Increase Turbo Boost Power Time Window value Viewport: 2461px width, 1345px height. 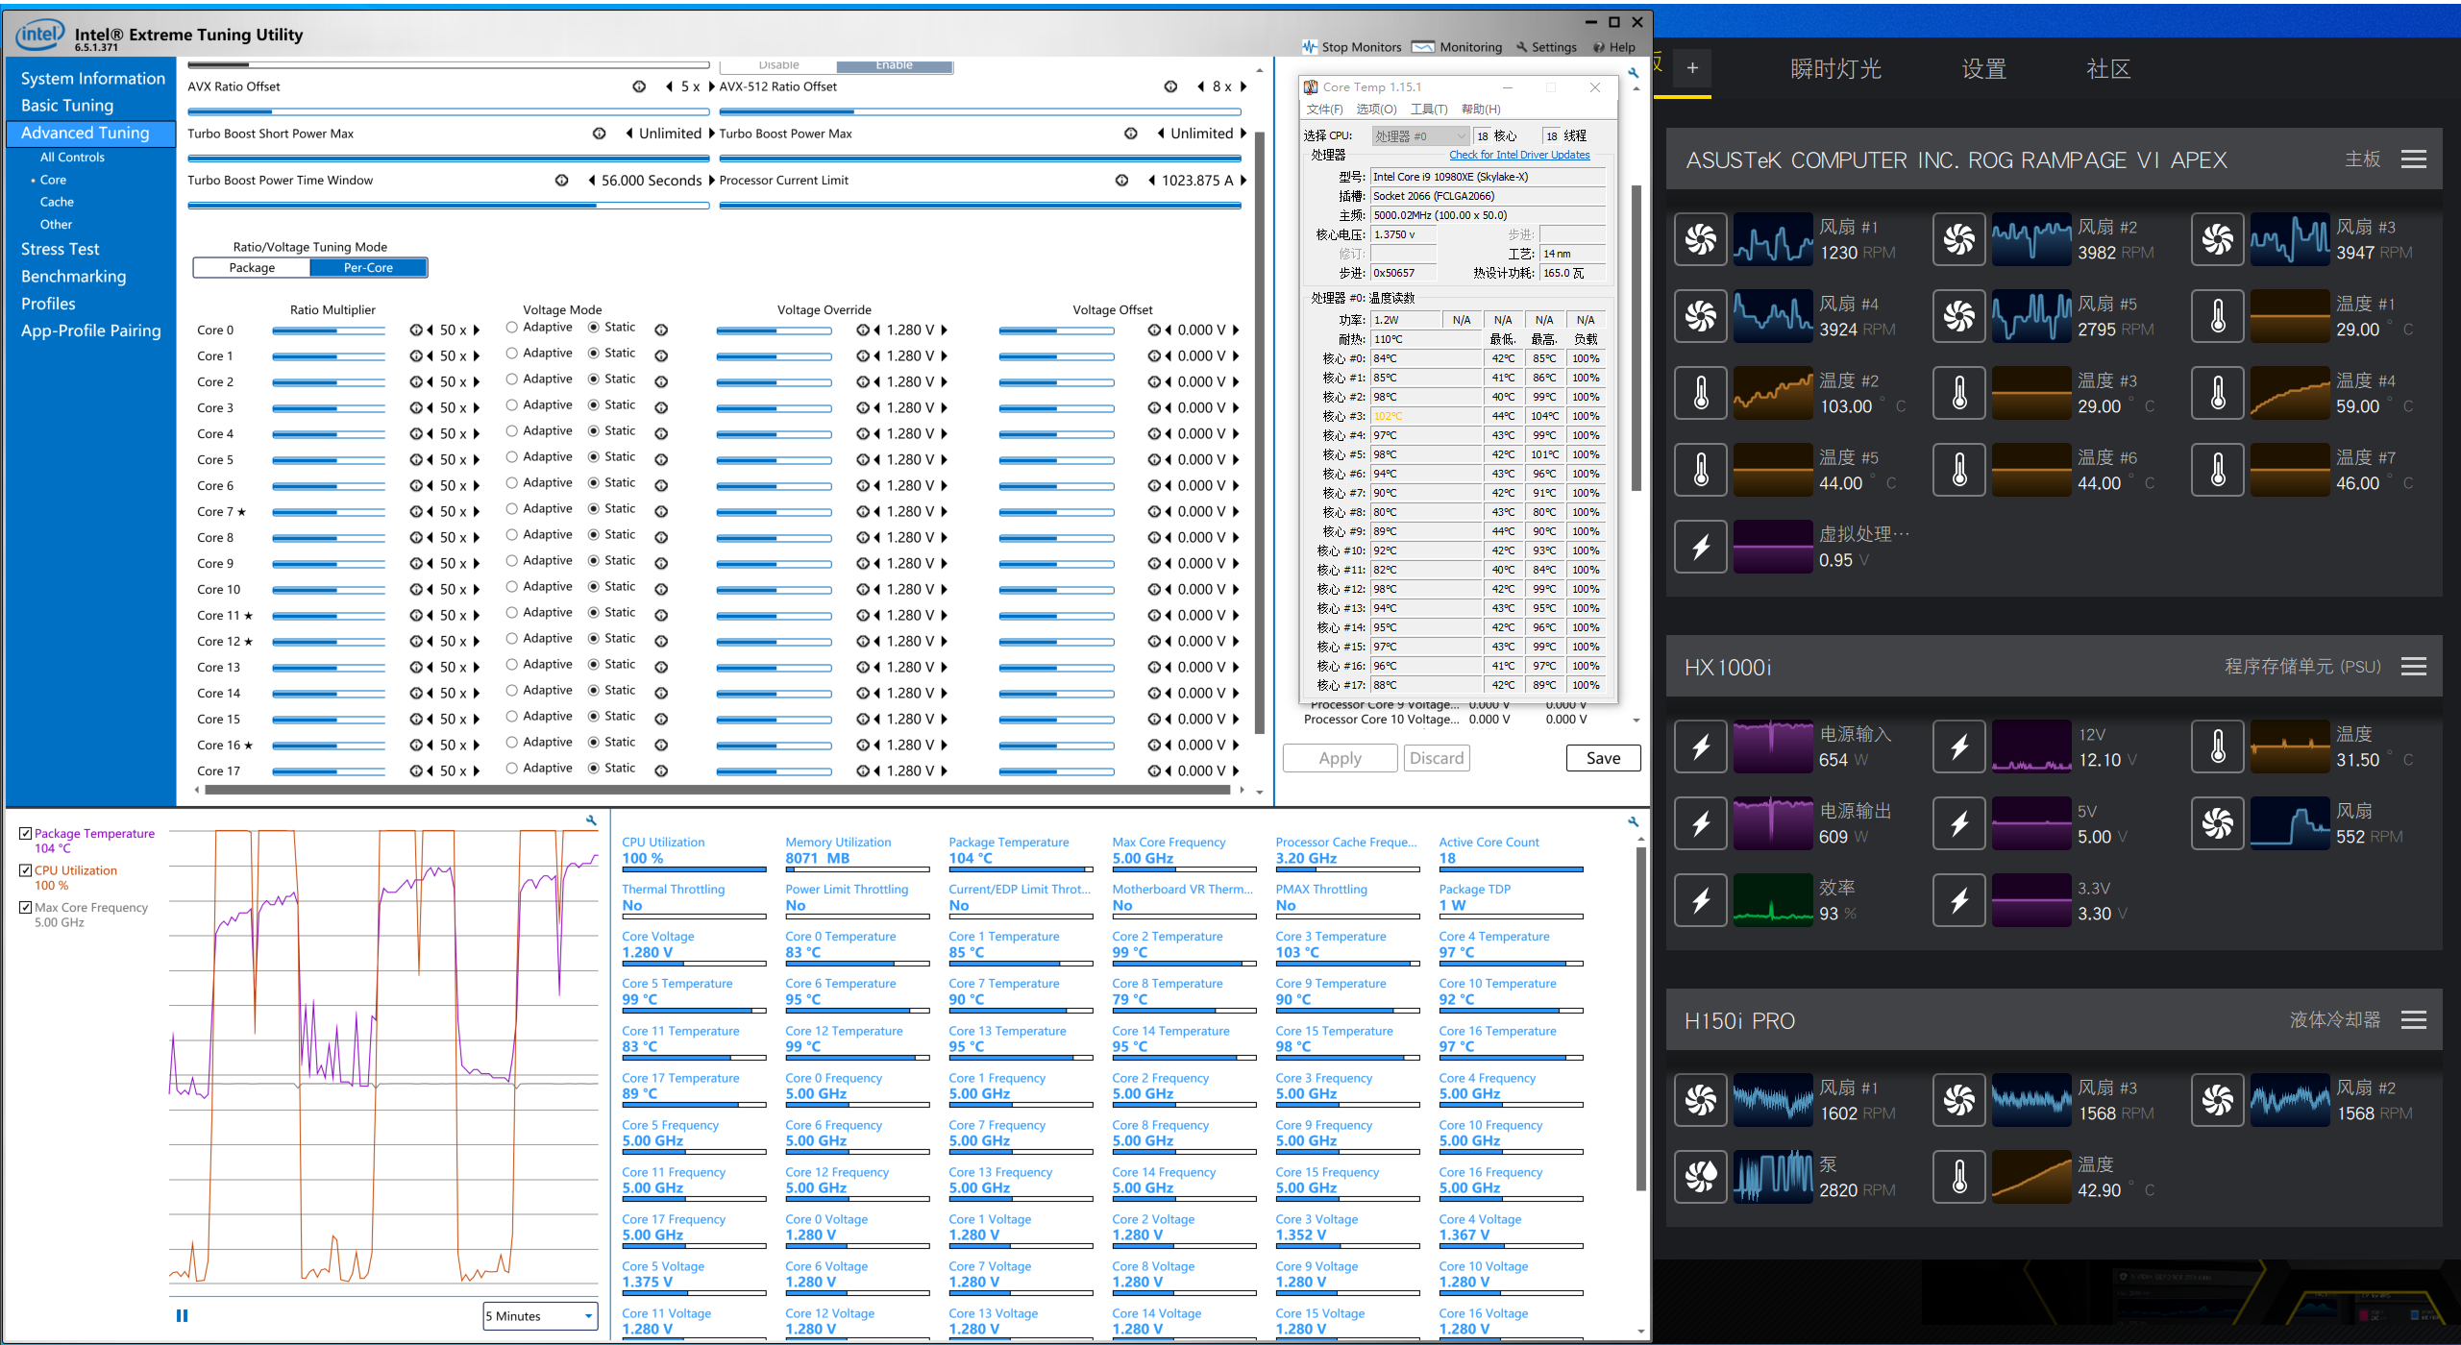(711, 181)
